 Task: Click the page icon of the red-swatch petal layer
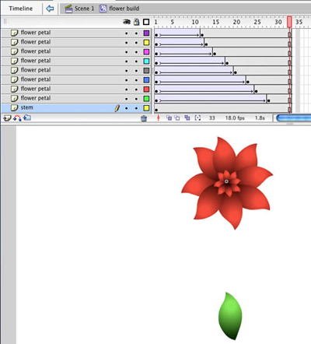tap(15, 89)
